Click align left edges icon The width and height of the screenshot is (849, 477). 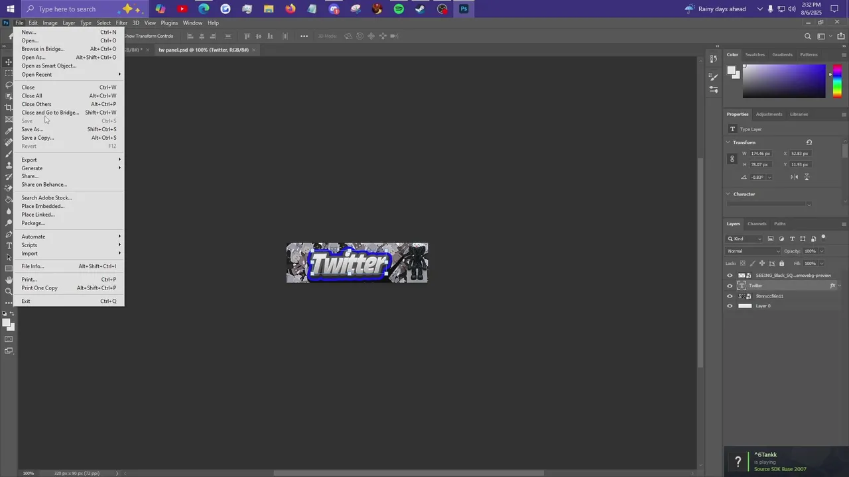tap(190, 36)
